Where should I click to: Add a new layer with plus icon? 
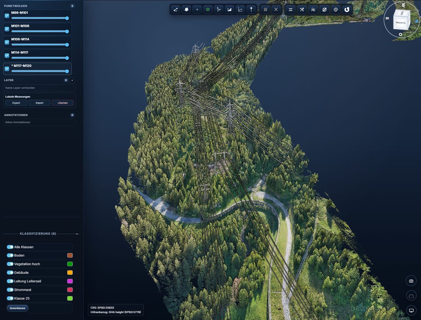(x=72, y=80)
